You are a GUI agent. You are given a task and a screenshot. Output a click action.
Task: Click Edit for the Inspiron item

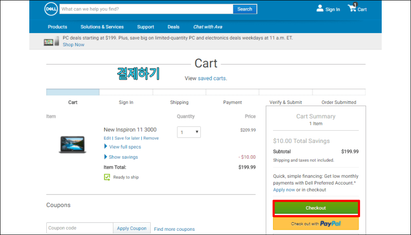(107, 138)
